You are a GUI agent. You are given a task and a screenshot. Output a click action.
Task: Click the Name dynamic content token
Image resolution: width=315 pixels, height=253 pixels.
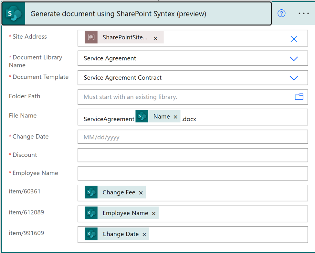(x=162, y=117)
